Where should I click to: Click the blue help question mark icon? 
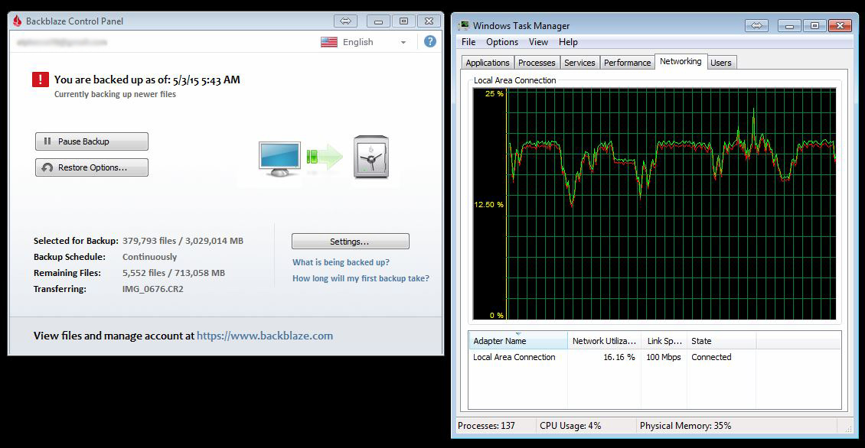point(430,42)
